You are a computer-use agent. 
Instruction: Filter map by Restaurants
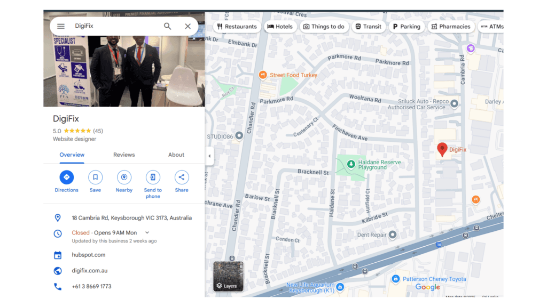click(x=237, y=27)
